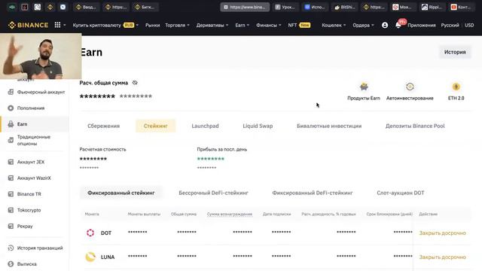The height and width of the screenshot is (271, 482).
Task: Expand the Деривативы dropdown
Action: 212,25
